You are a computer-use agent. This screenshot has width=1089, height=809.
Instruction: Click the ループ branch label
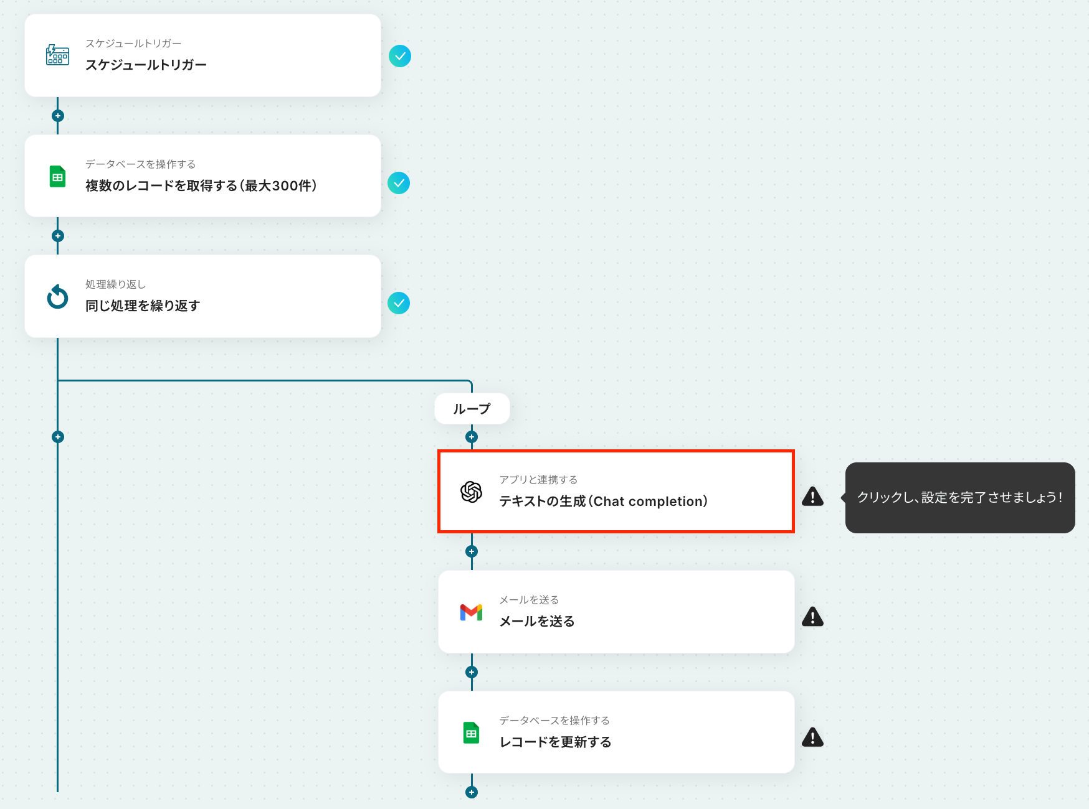click(472, 409)
